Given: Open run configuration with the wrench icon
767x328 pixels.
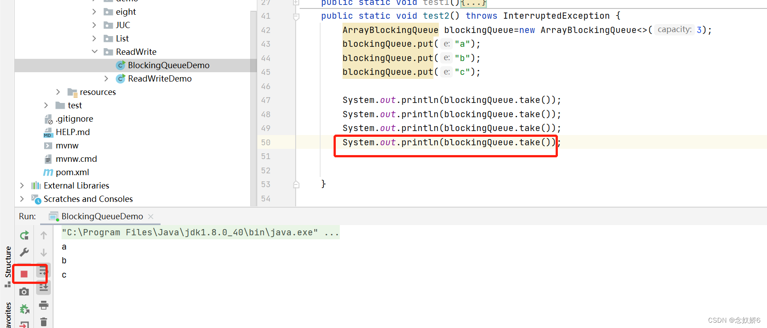Looking at the screenshot, I should click(25, 252).
